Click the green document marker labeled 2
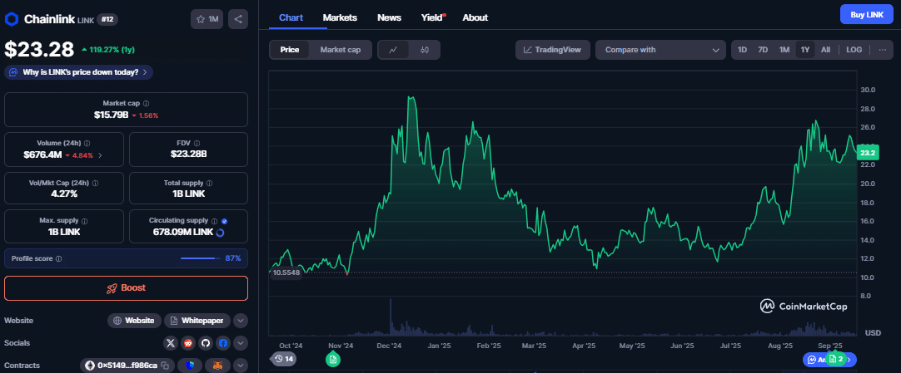The image size is (901, 373). tap(837, 359)
